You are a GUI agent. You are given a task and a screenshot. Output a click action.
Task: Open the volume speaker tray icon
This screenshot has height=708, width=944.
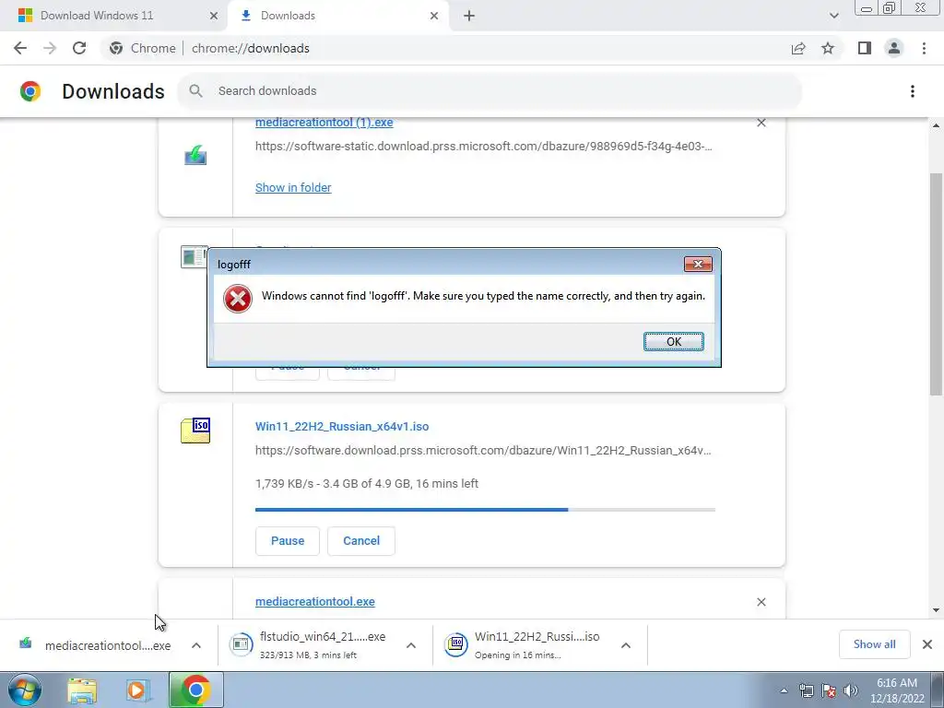tap(851, 690)
